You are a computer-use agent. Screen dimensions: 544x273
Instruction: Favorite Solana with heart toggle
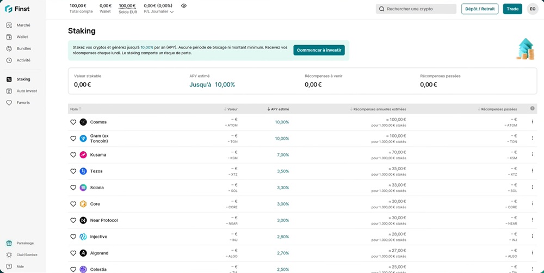point(73,187)
